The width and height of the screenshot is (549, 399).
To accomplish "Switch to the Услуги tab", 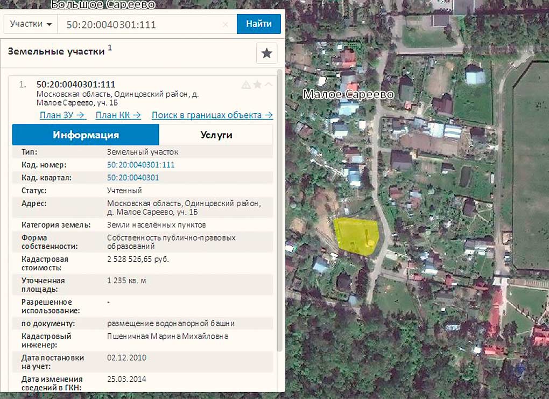I will [216, 135].
